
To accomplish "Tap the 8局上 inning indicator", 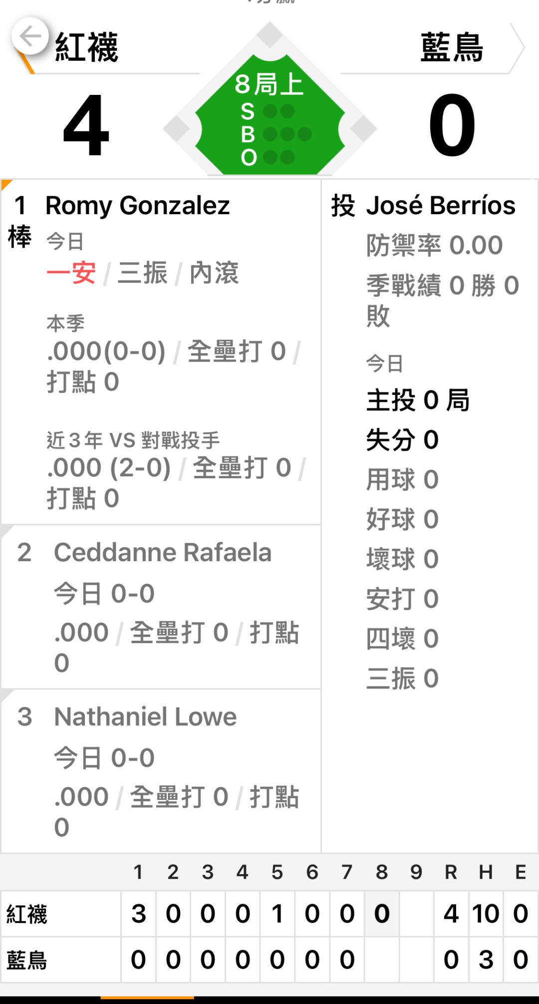I will pyautogui.click(x=269, y=84).
